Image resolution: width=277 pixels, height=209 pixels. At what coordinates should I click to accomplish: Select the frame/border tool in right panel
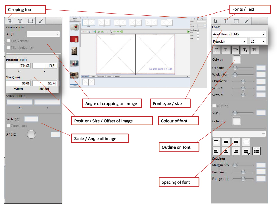pos(236,21)
